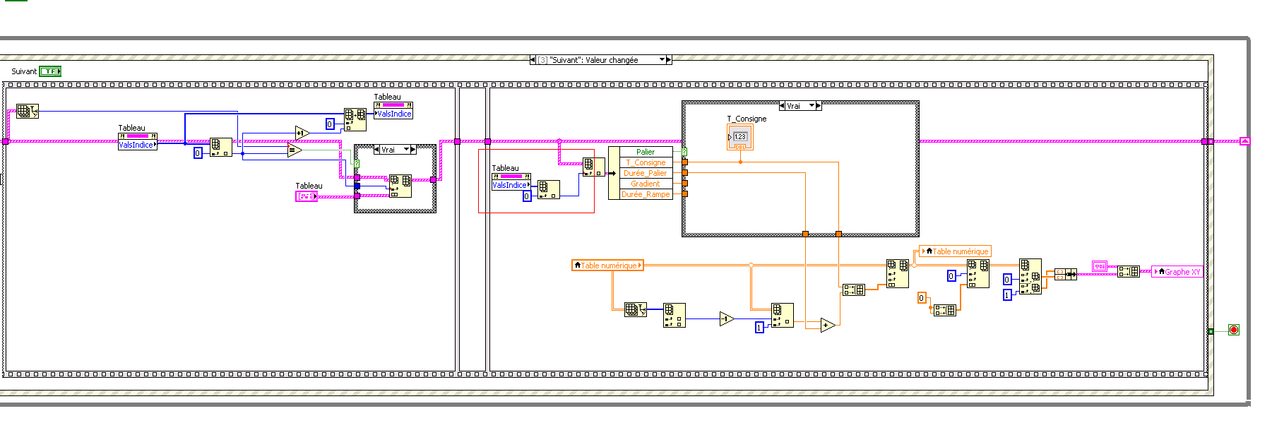Click the Graphe XY local variable

[x=1177, y=272]
